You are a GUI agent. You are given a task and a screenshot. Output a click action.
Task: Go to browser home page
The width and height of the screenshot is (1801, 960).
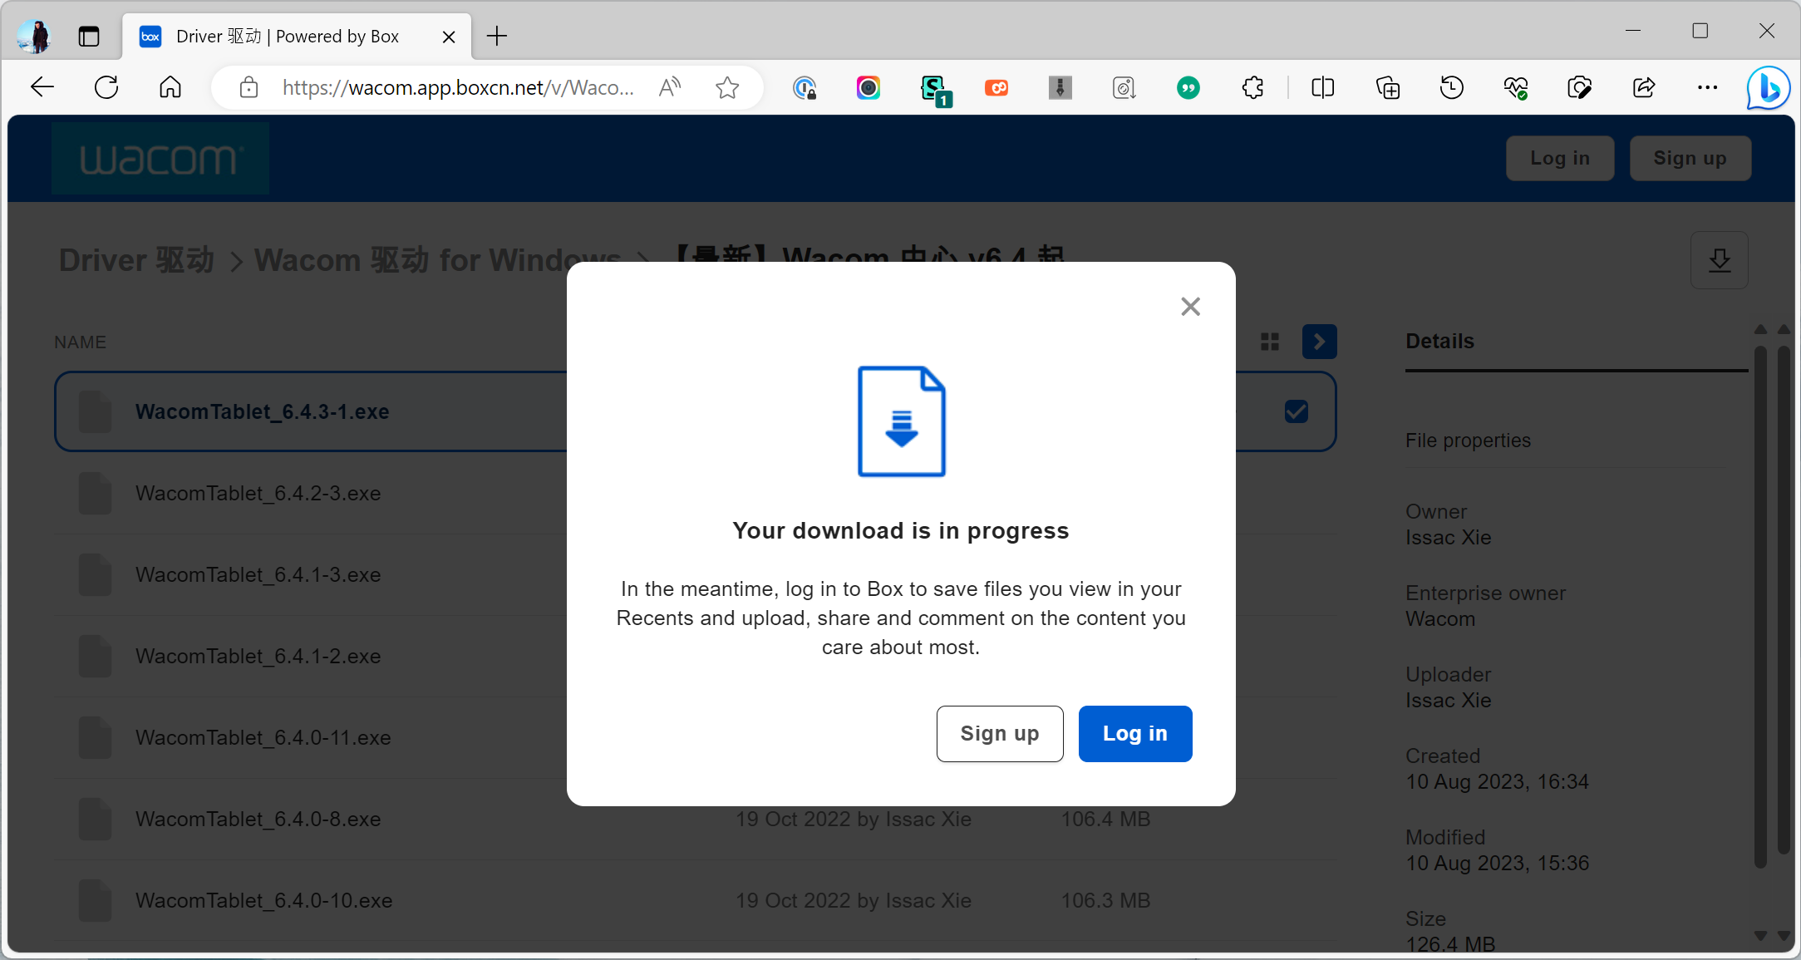pyautogui.click(x=170, y=87)
